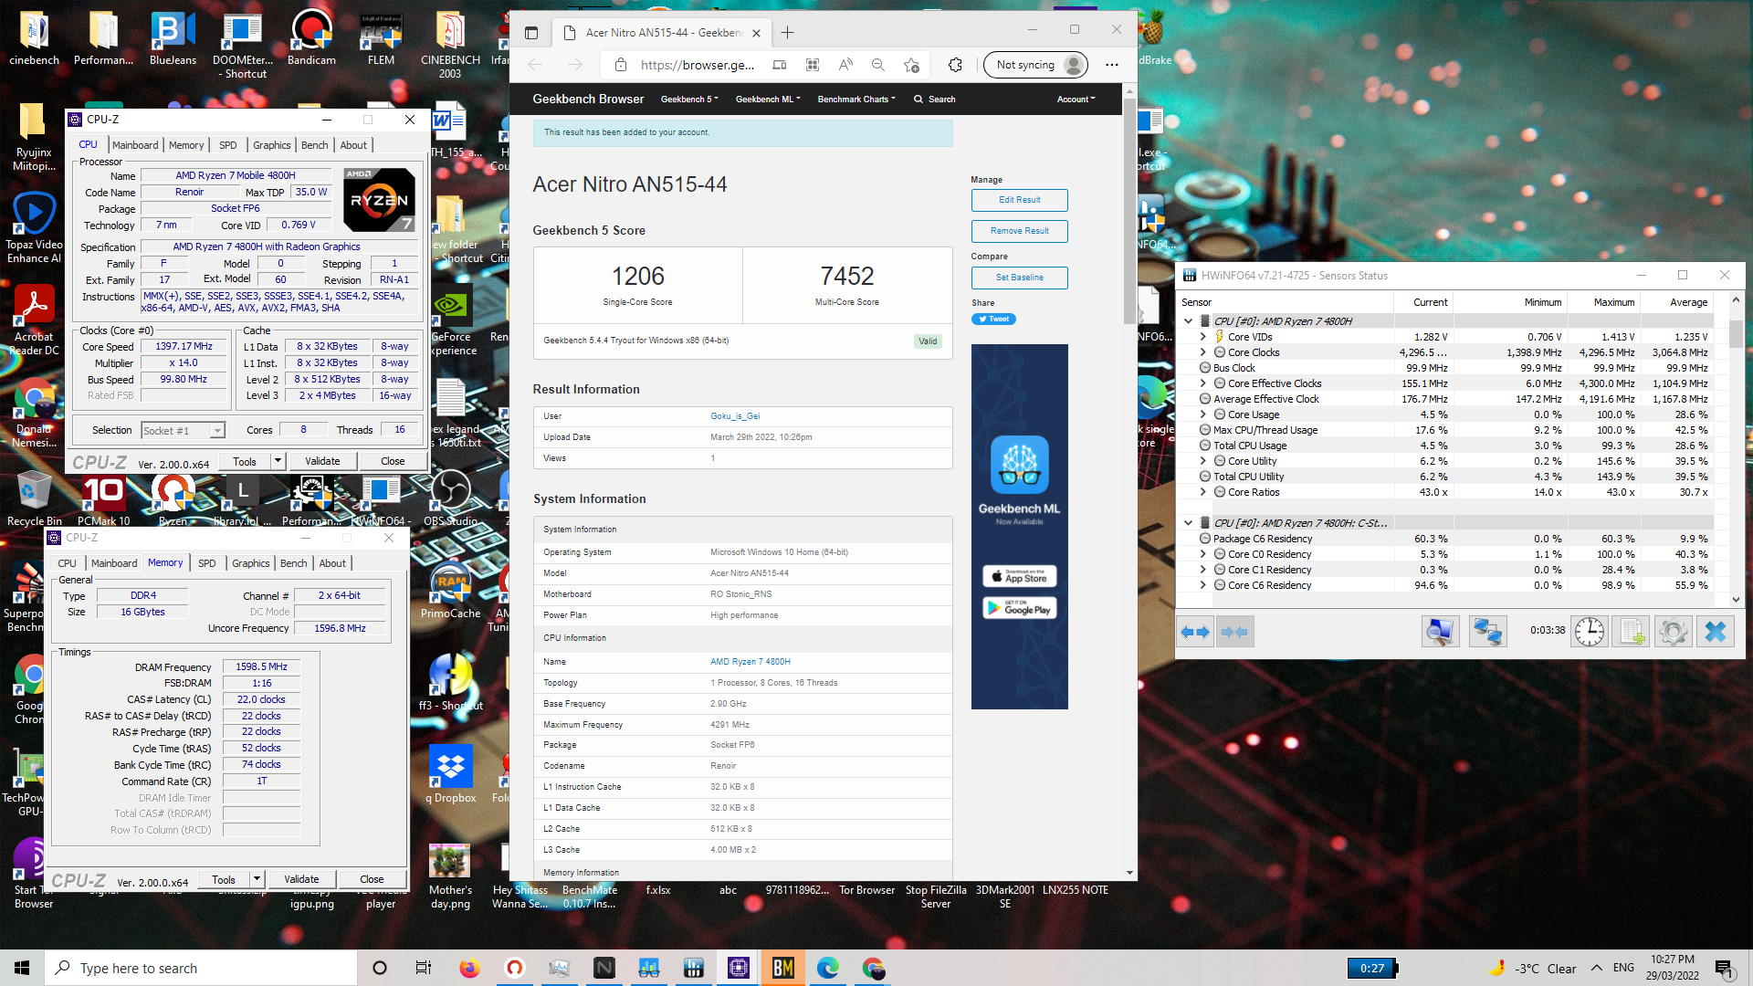Click Edge send tab to devices icon
1753x986 pixels.
(x=779, y=65)
